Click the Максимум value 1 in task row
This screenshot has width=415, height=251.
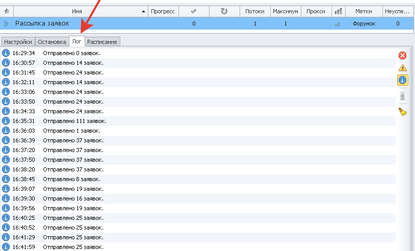286,23
